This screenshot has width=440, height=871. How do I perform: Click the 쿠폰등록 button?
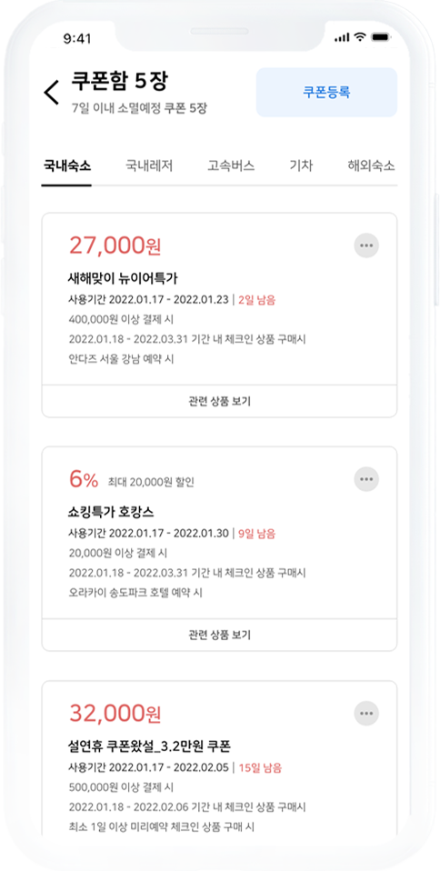[x=326, y=92]
